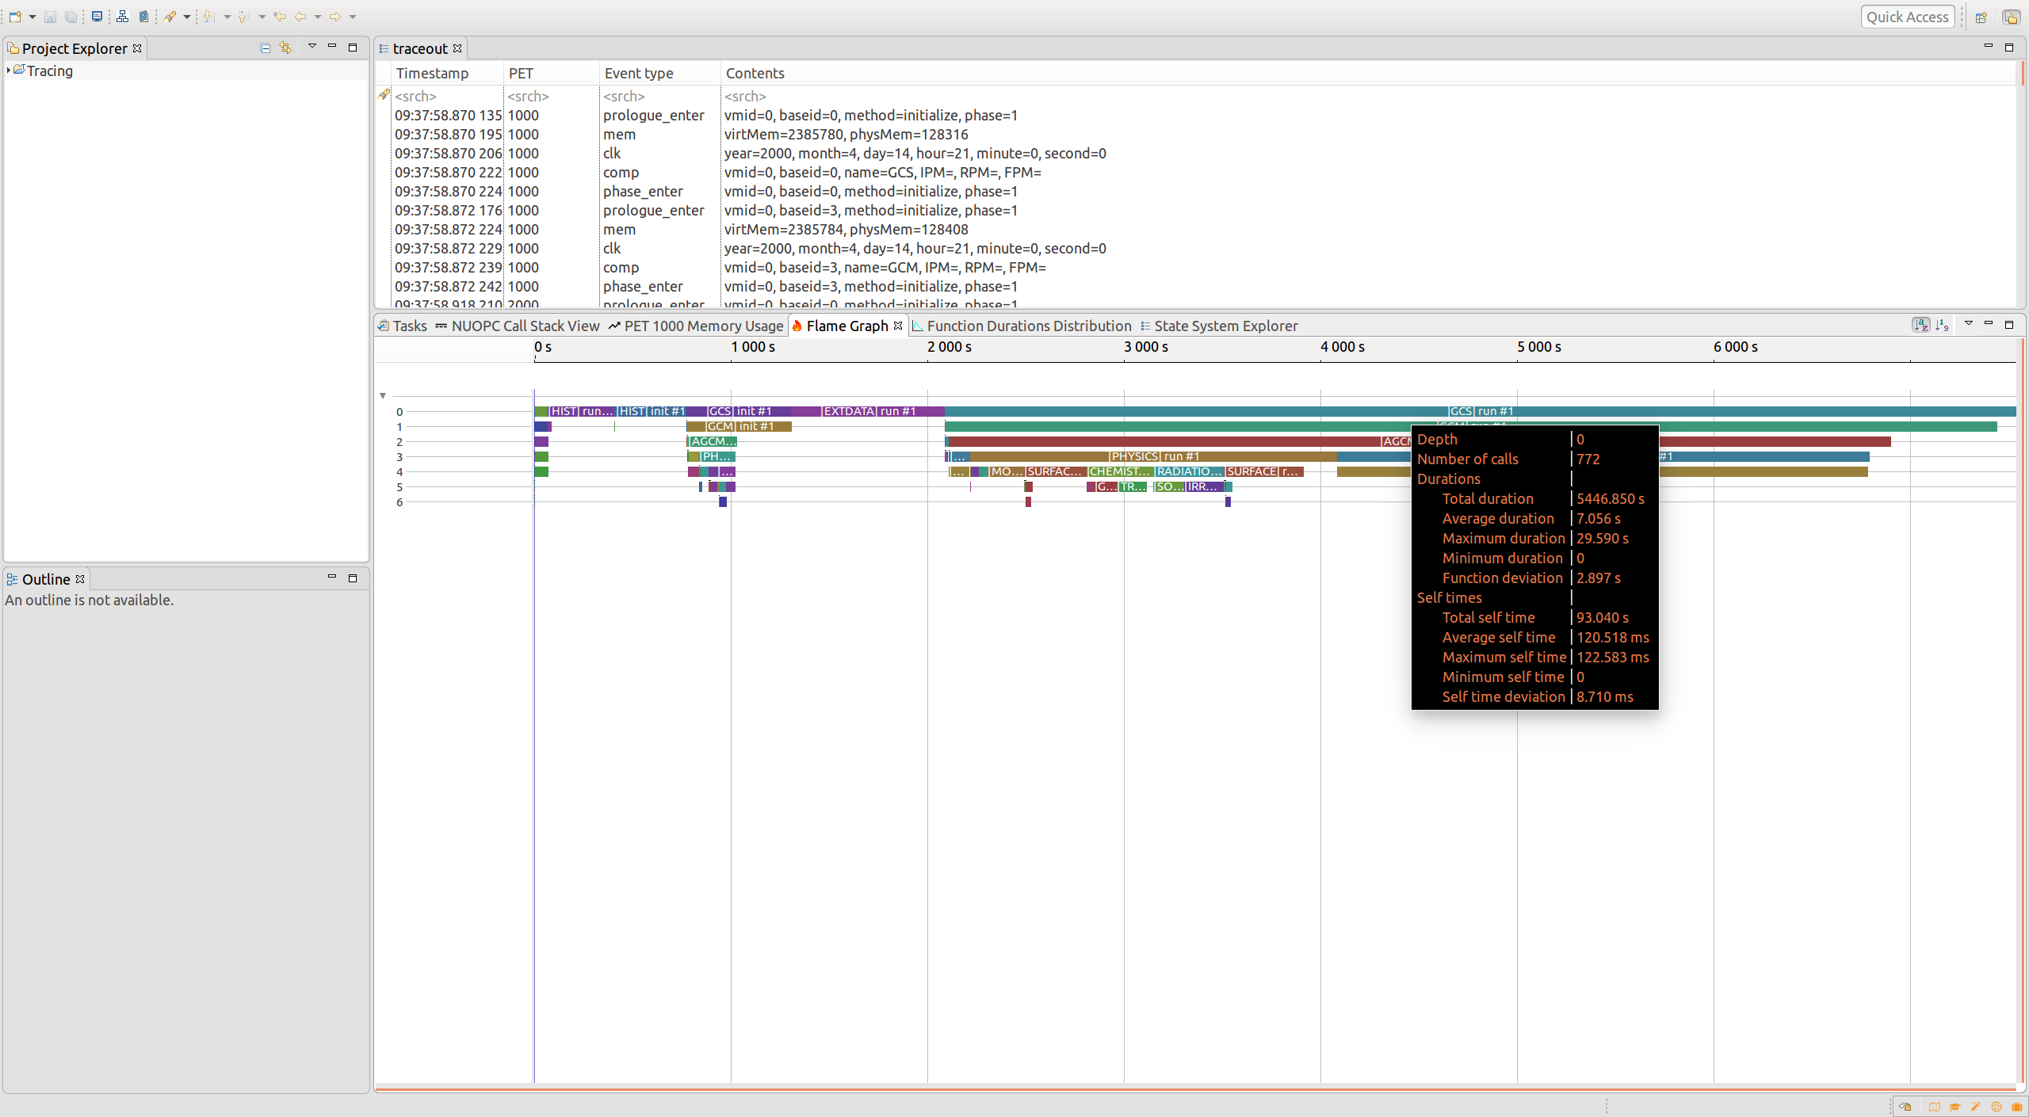Click the Timestamp column header
The image size is (2029, 1117).
(448, 73)
